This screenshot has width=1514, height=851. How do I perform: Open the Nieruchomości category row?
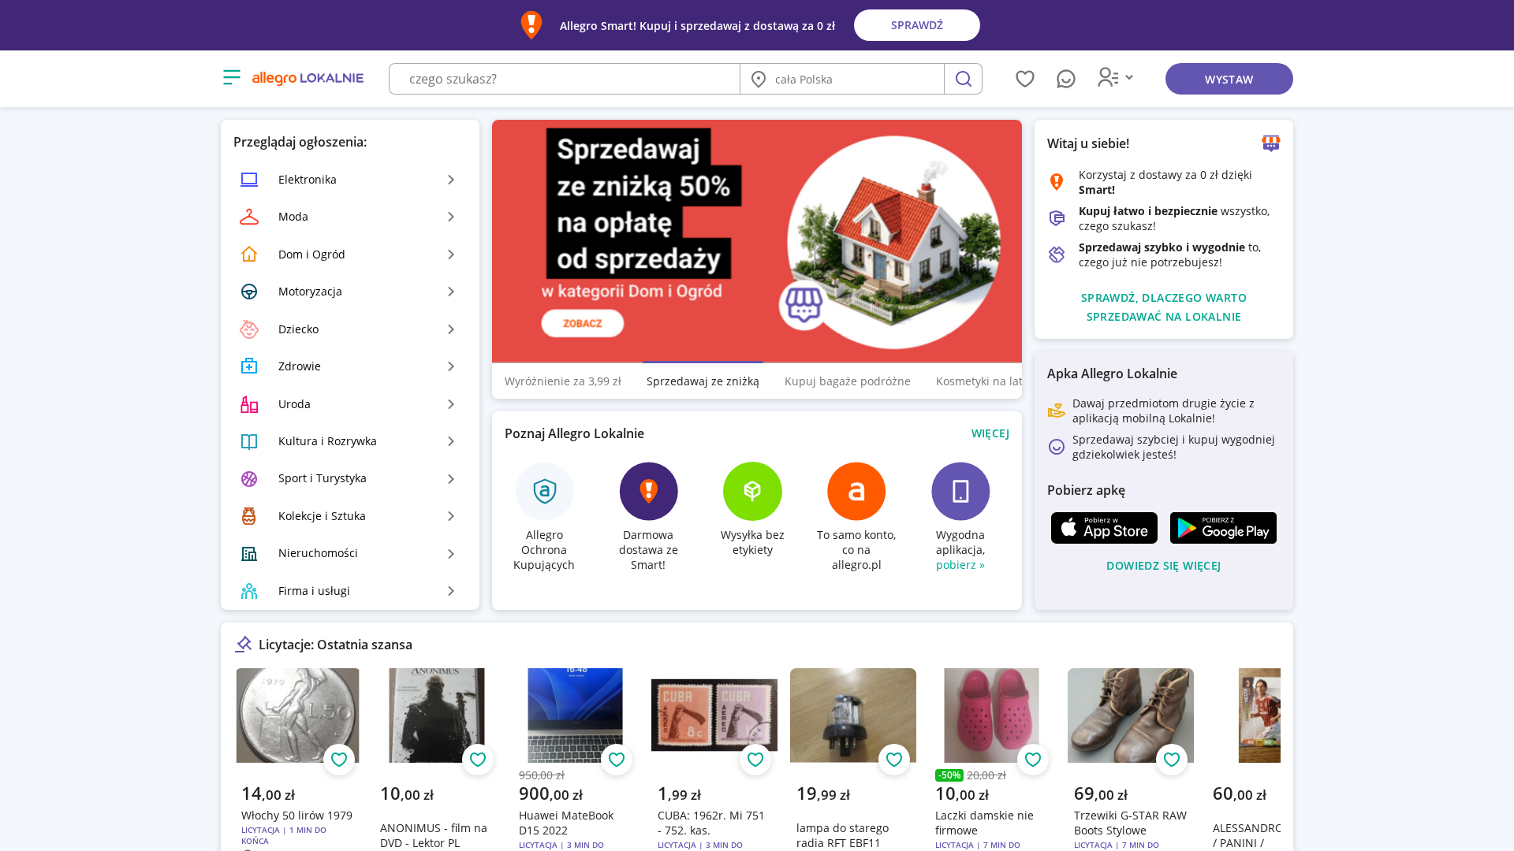[350, 553]
